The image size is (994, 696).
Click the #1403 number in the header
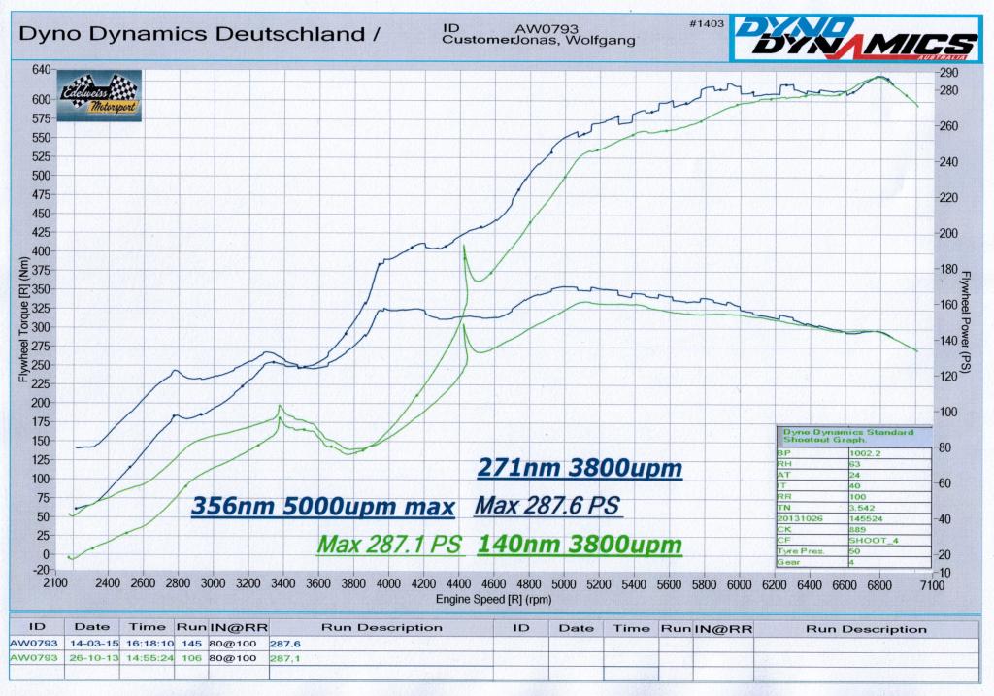pos(708,23)
